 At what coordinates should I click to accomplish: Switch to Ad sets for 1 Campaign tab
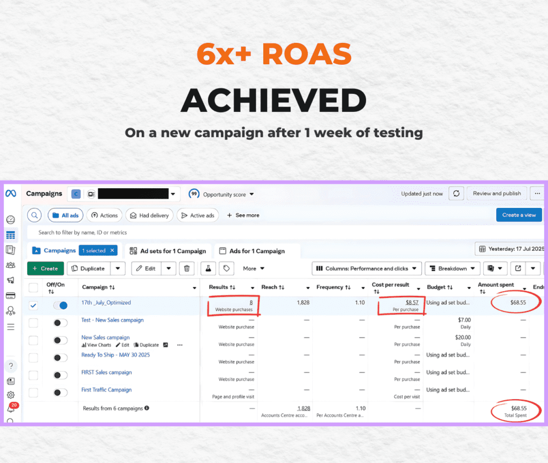[x=168, y=251]
